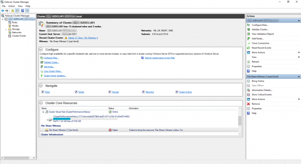Screen dimensions: 301x164
Task: Collapse the Configure section
Action: [41, 49]
